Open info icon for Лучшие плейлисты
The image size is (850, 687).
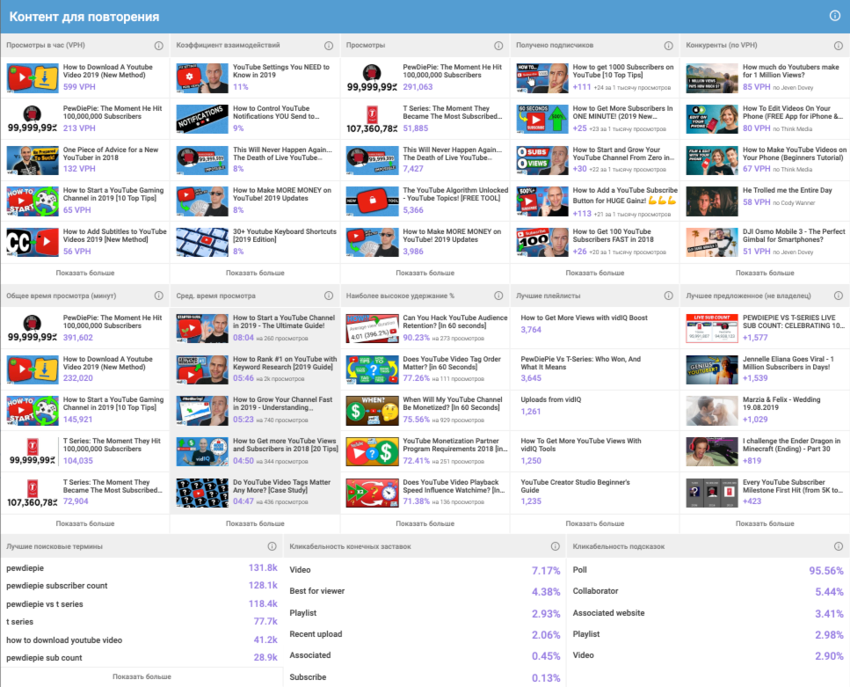(x=668, y=296)
